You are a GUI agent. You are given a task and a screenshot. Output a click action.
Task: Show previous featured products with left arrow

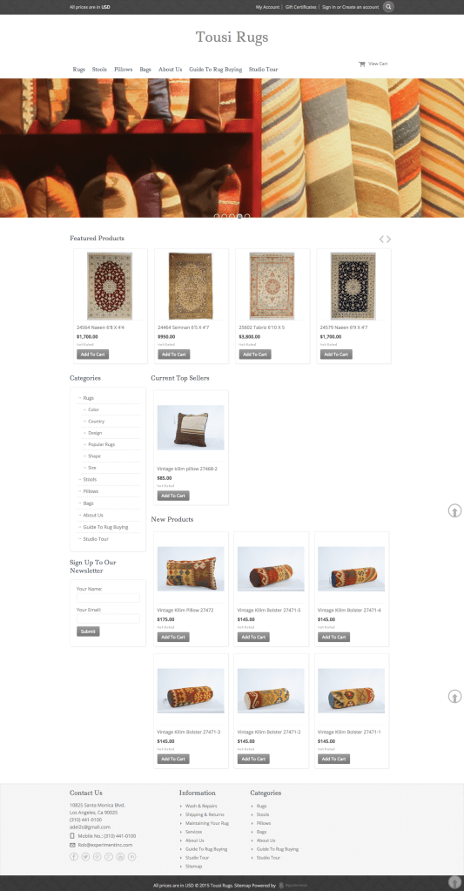(x=381, y=240)
